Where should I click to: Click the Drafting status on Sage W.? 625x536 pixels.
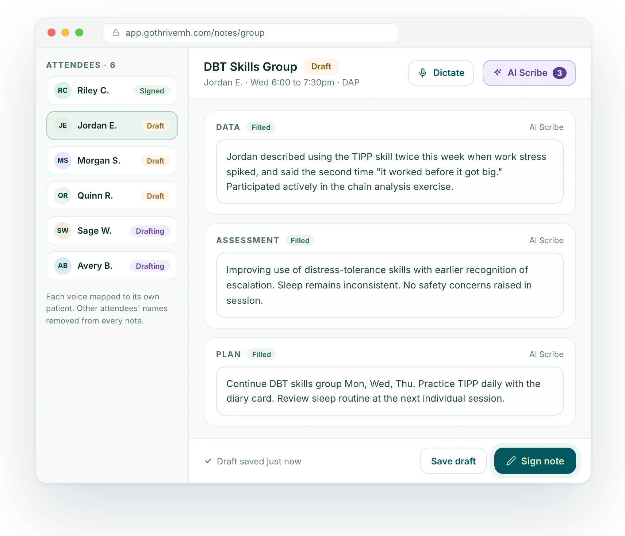pos(150,231)
